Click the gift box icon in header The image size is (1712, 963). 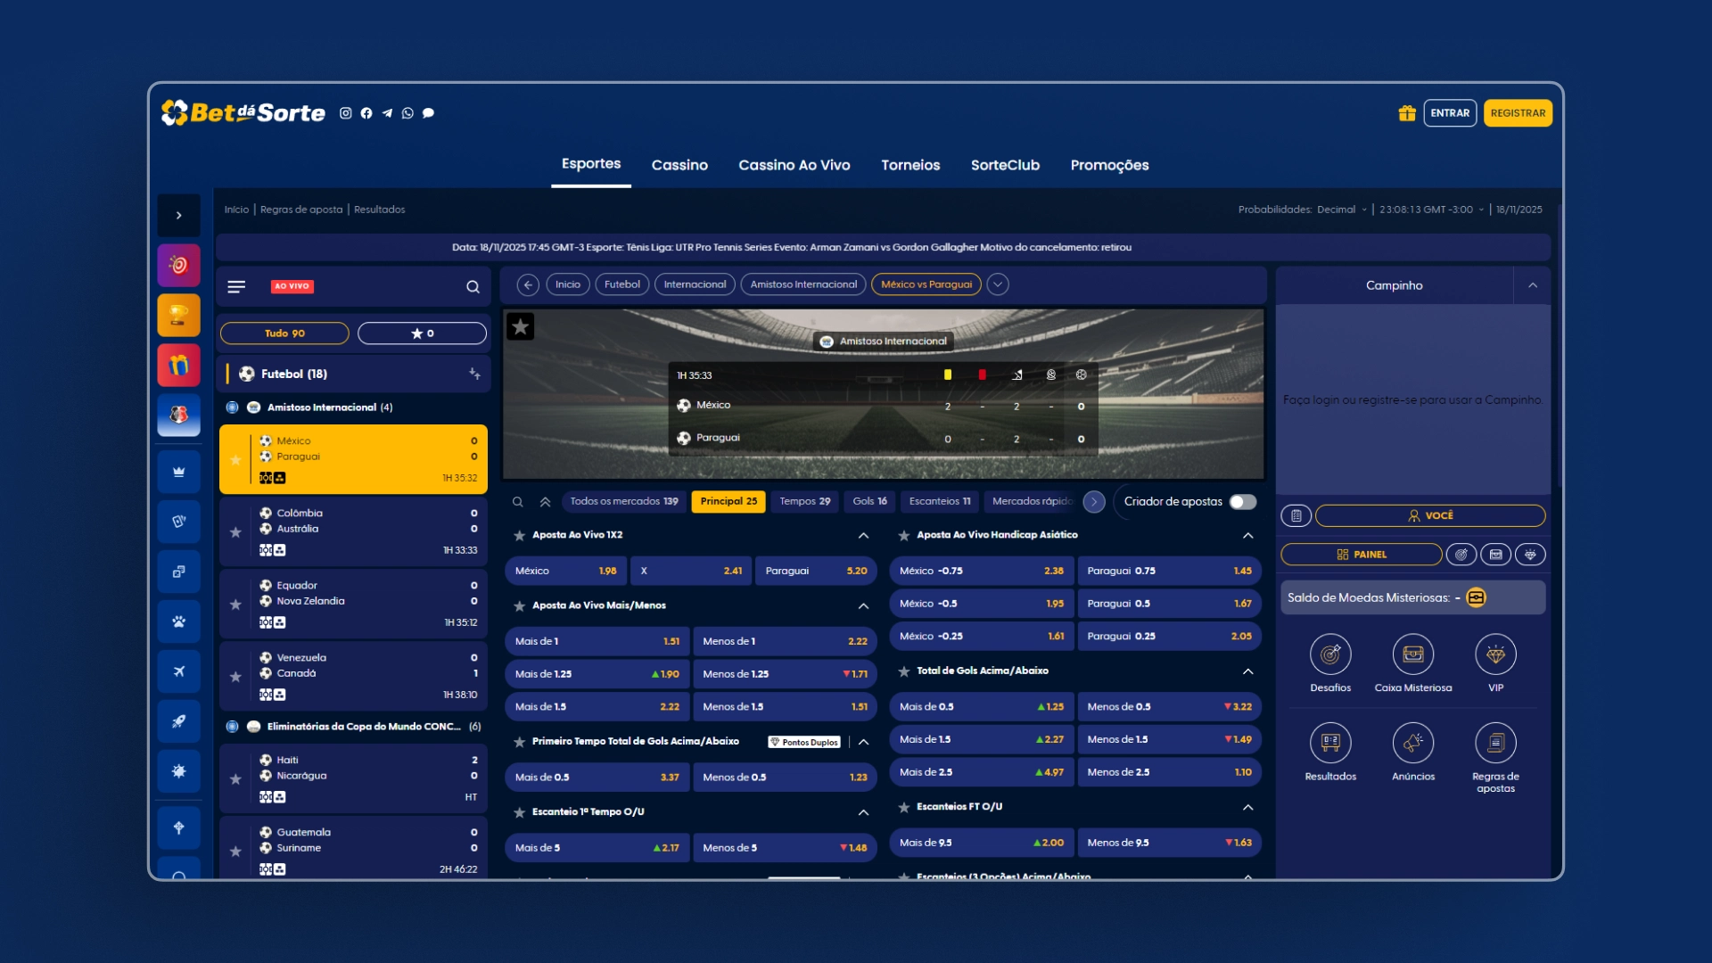1407,113
